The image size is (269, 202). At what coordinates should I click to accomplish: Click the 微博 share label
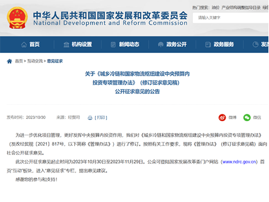coord(232,118)
